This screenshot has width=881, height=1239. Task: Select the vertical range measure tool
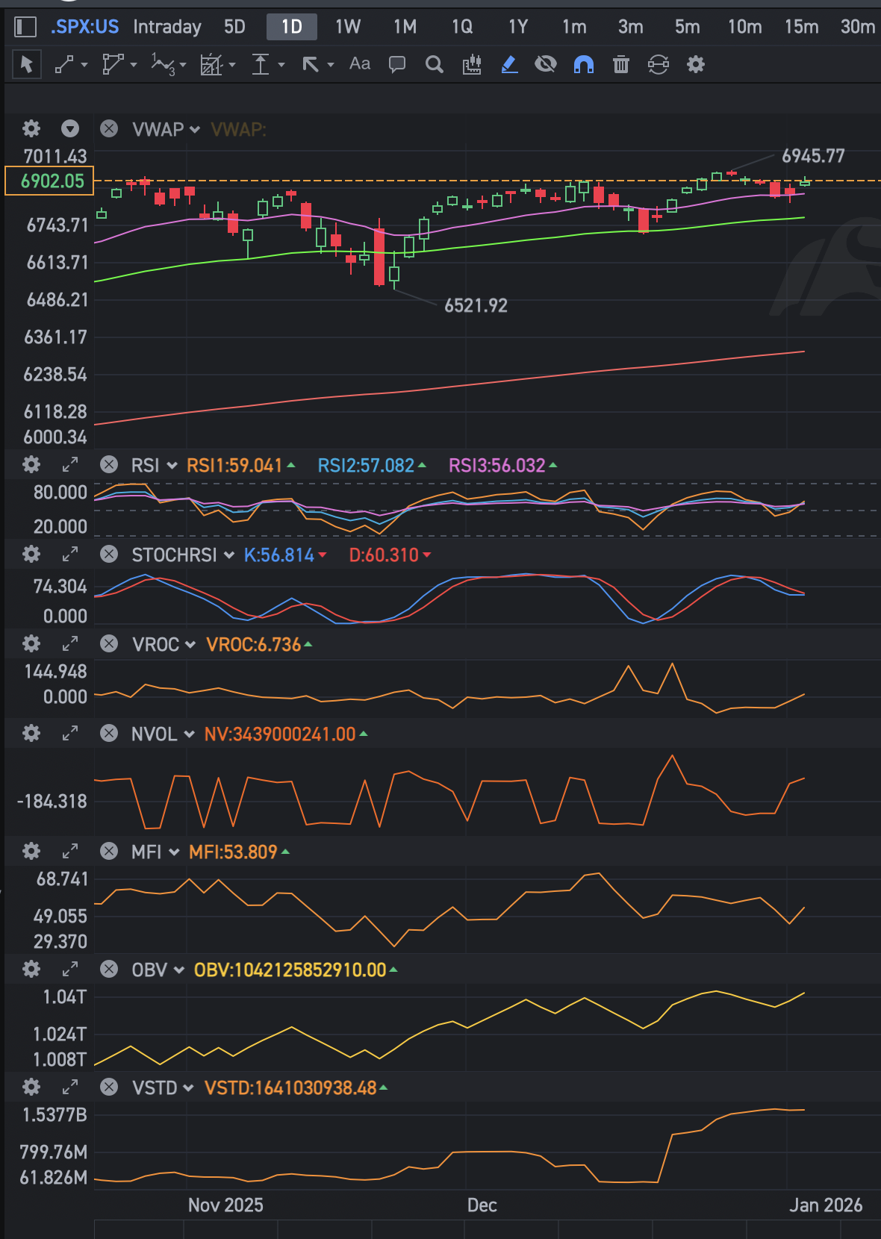tap(260, 65)
